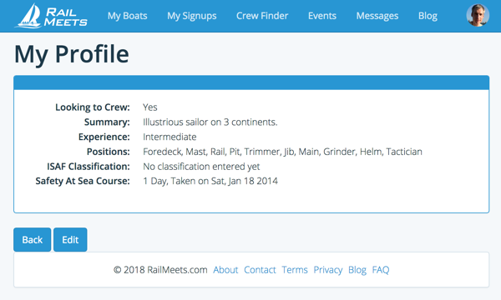Navigate to Events
501x300 pixels.
click(x=322, y=16)
